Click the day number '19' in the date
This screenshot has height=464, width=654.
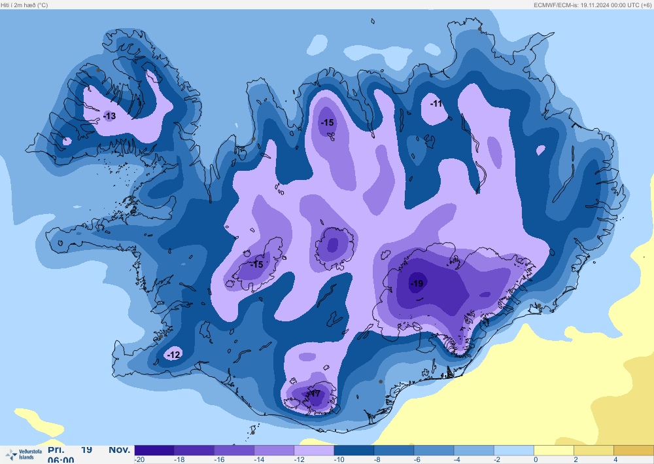(86, 450)
